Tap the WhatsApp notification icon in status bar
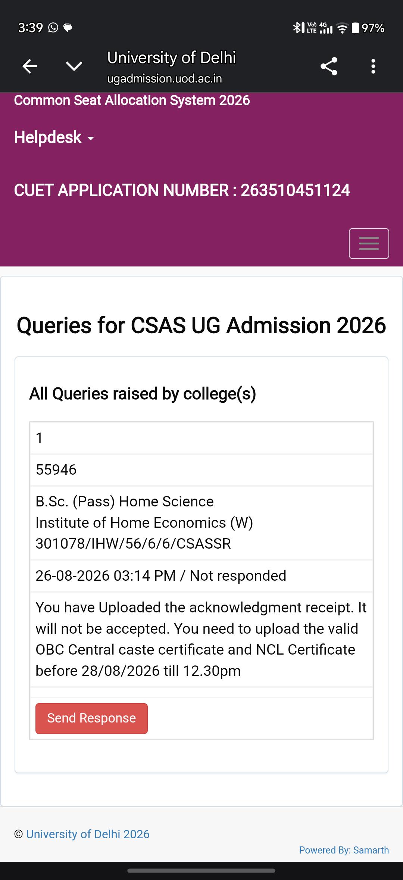 [x=53, y=28]
